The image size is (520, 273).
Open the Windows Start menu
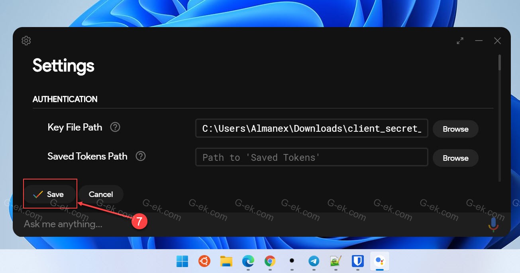(x=182, y=261)
